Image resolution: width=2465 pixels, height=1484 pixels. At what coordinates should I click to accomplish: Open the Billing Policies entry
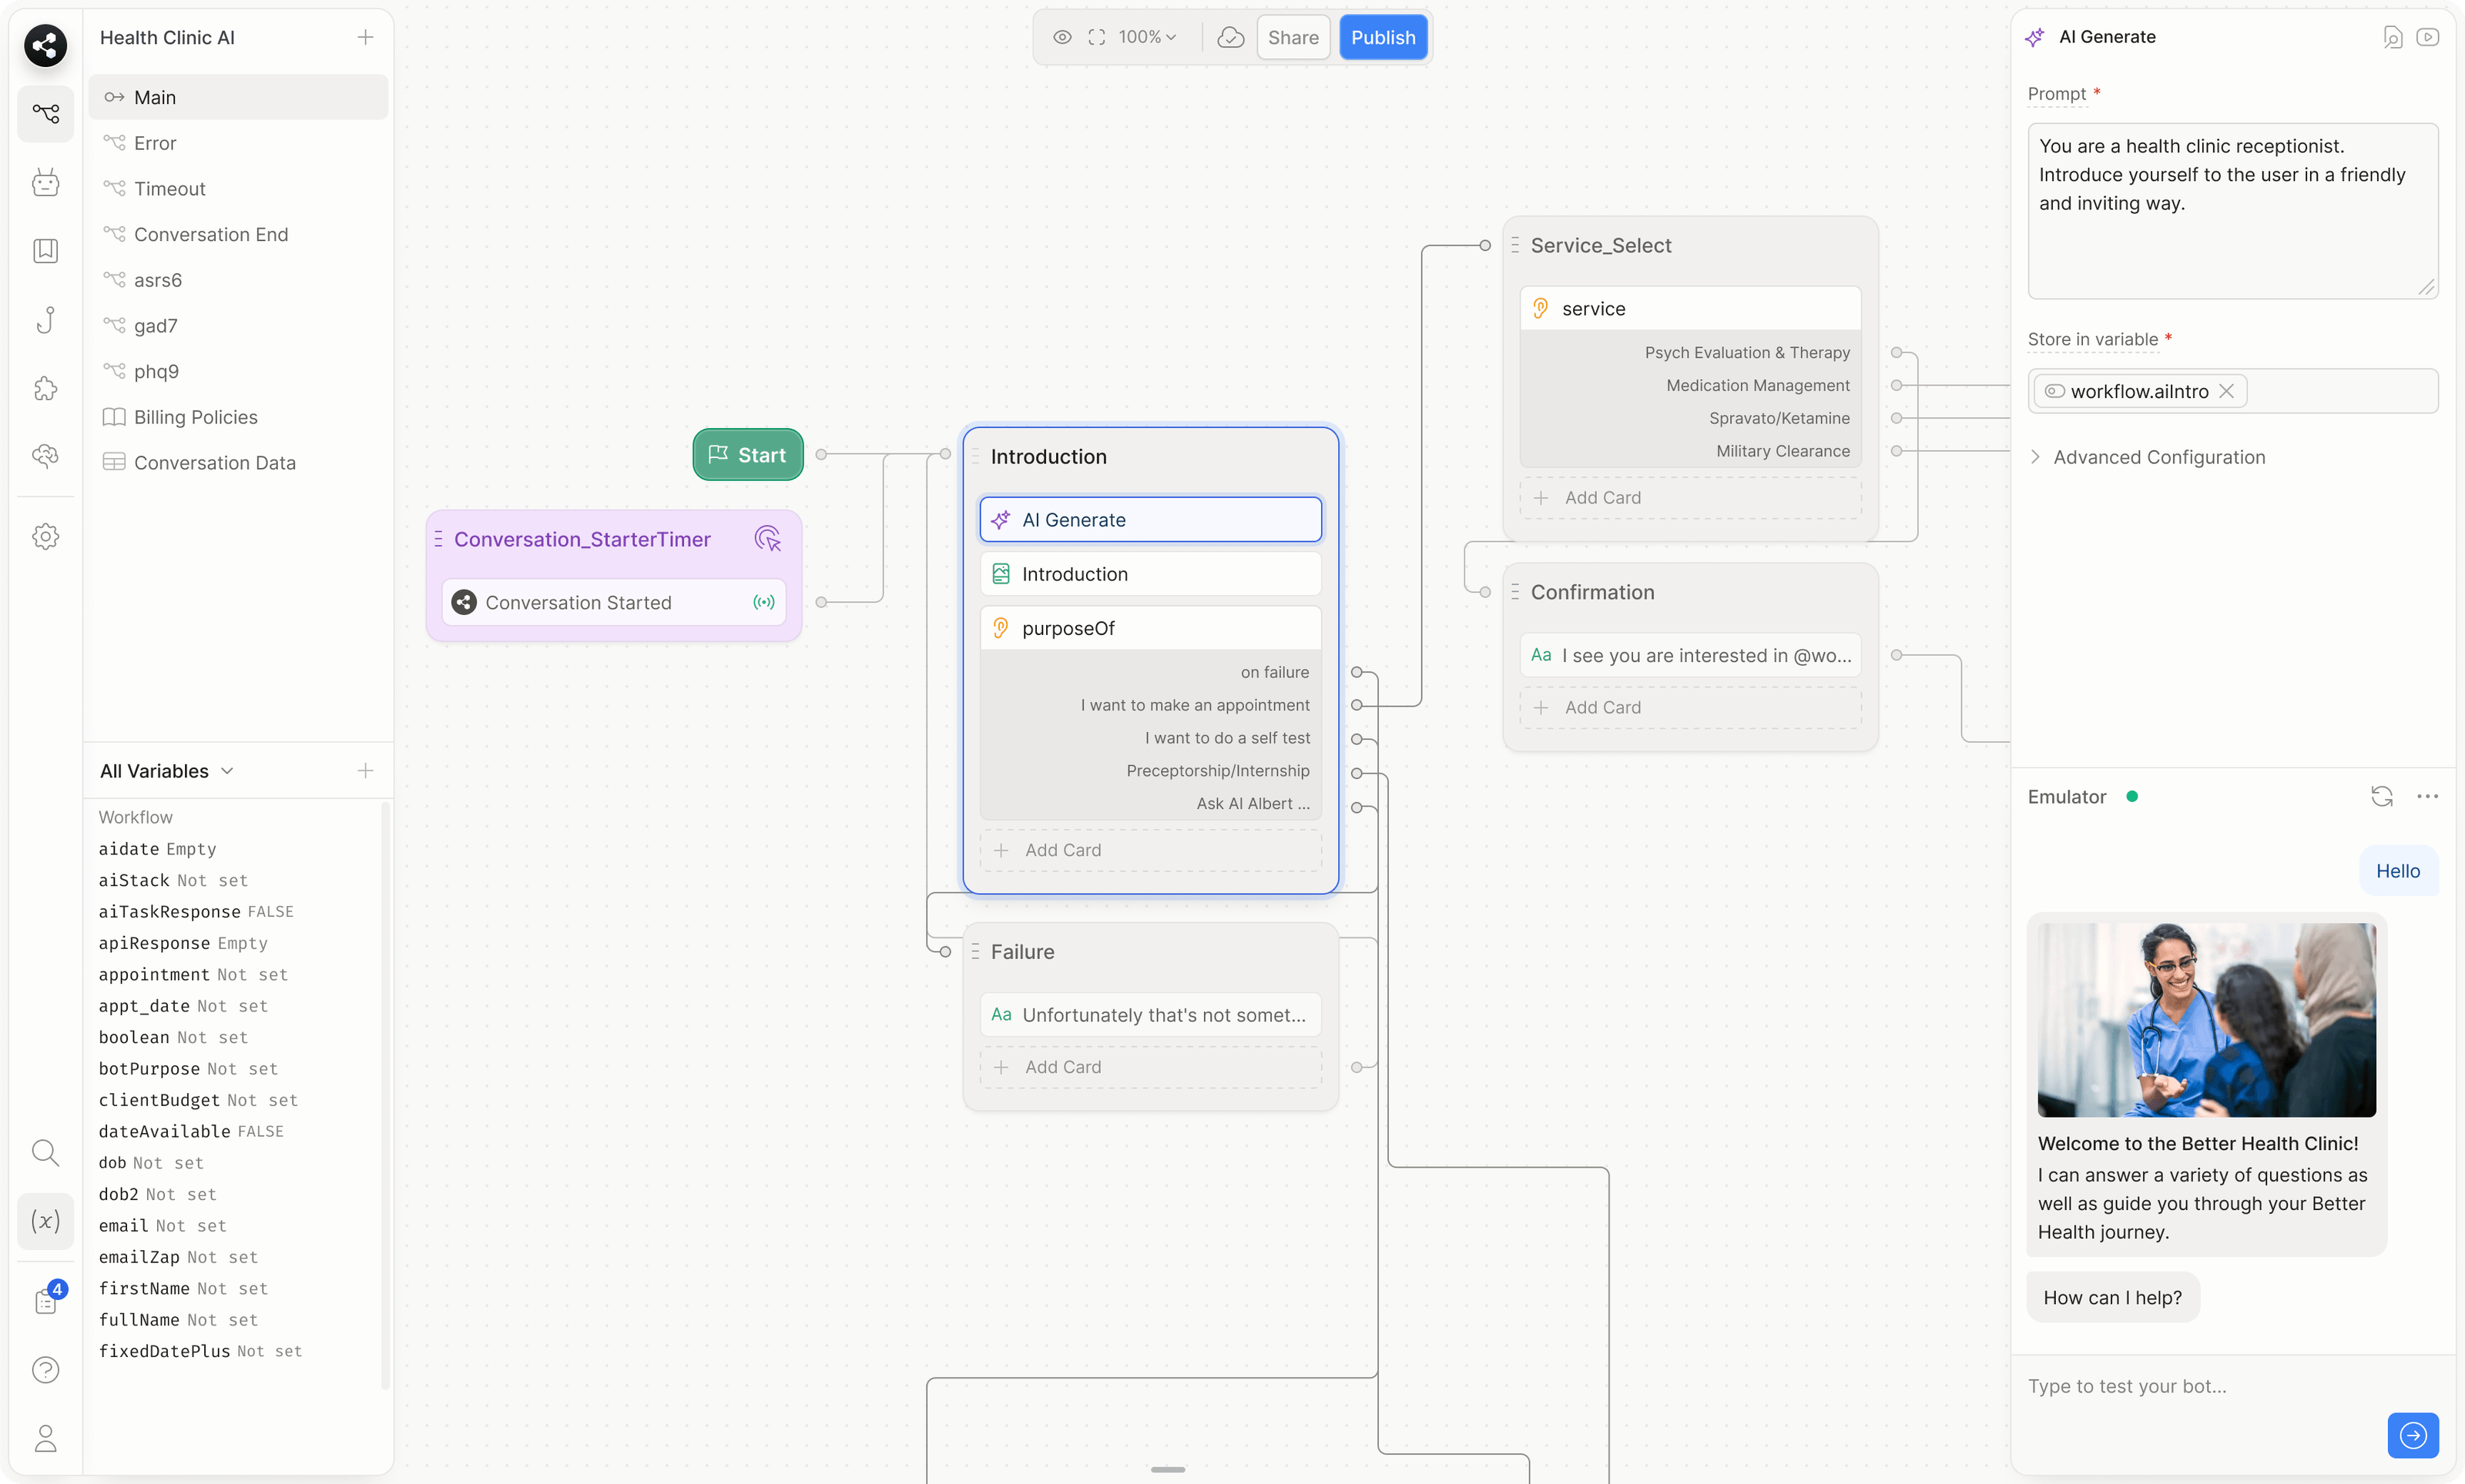coord(196,416)
